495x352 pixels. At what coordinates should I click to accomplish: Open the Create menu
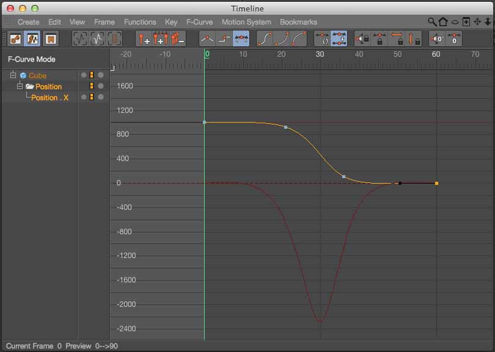click(x=28, y=22)
